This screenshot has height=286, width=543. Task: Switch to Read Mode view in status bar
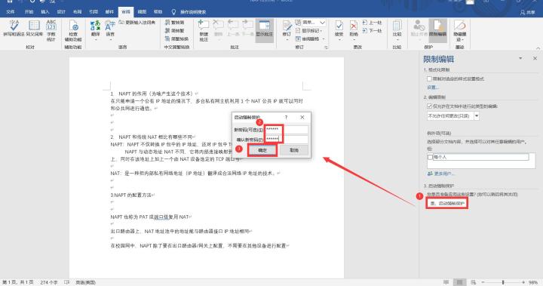click(x=446, y=282)
